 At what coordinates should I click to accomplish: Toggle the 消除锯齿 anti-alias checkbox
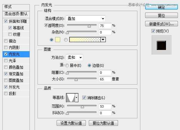[84, 98]
